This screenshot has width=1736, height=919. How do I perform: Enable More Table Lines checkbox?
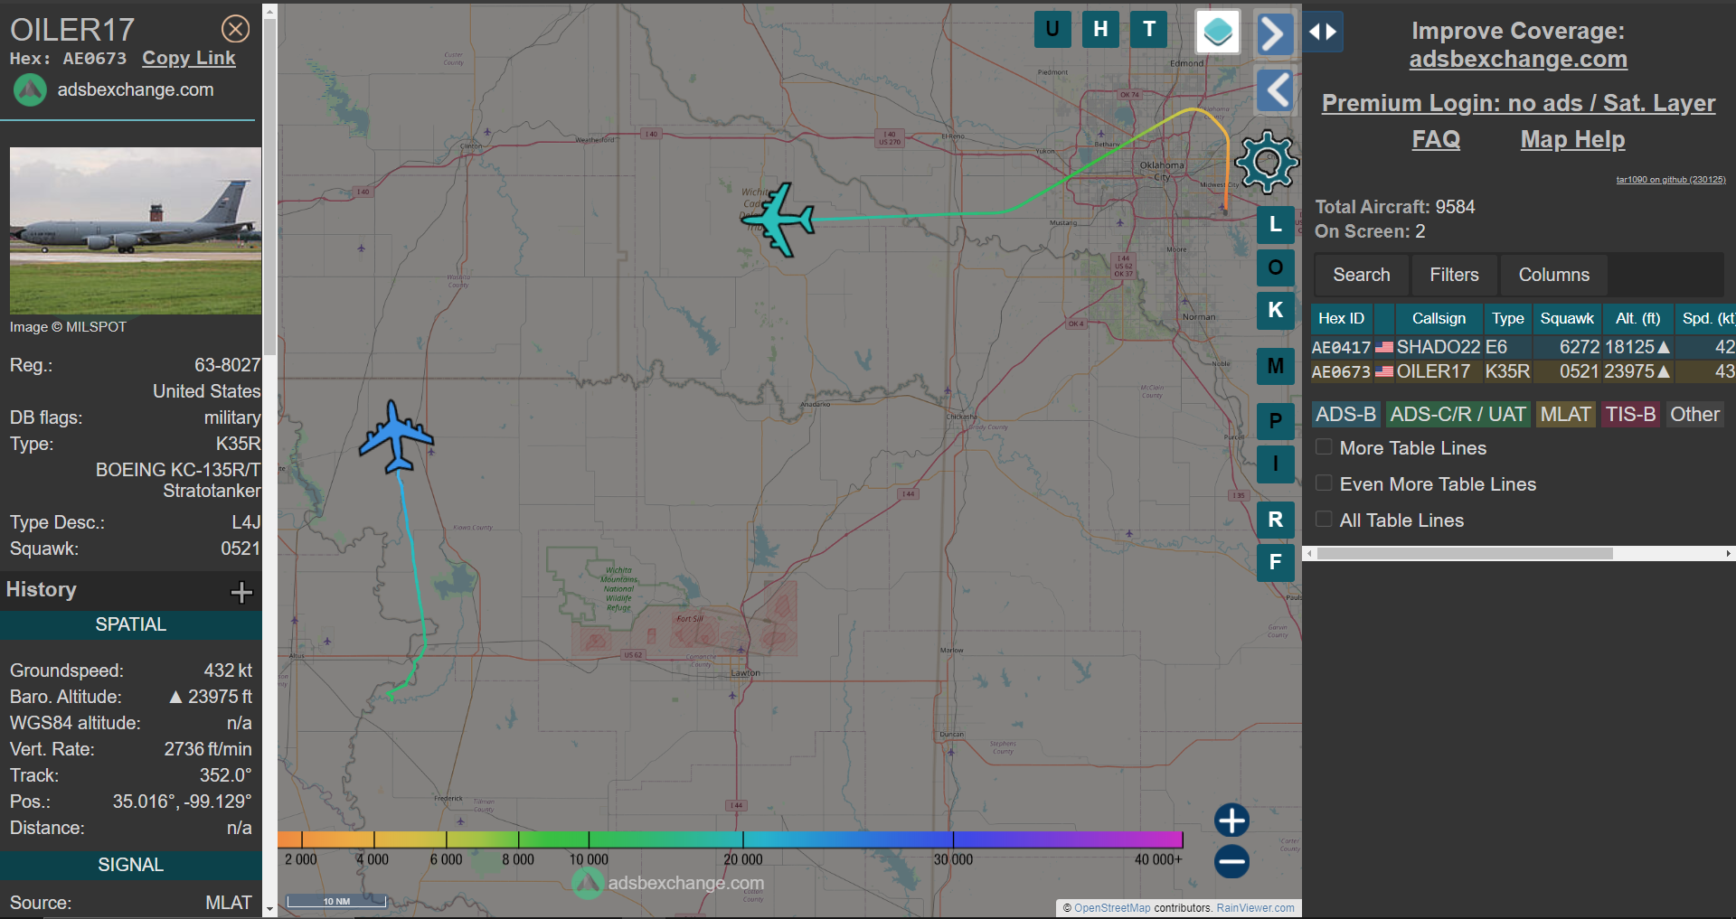(1324, 447)
